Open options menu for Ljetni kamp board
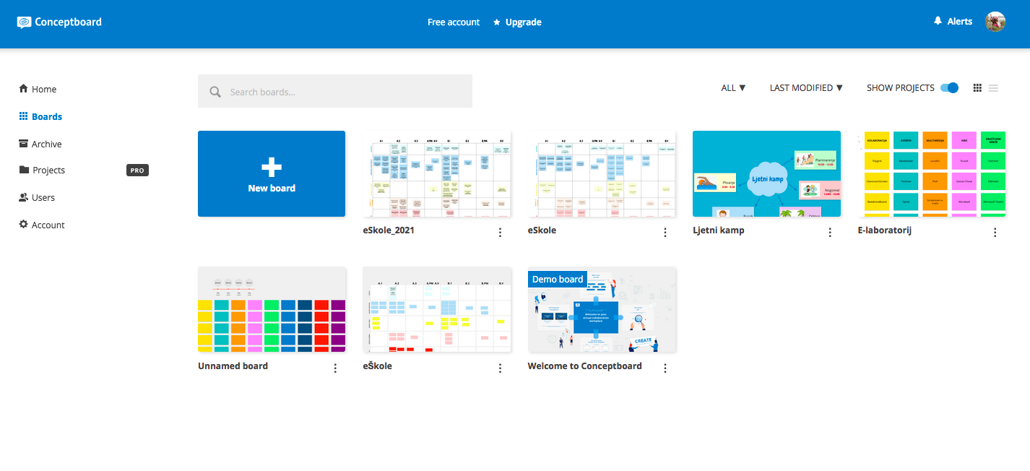The image size is (1030, 471). (x=830, y=232)
